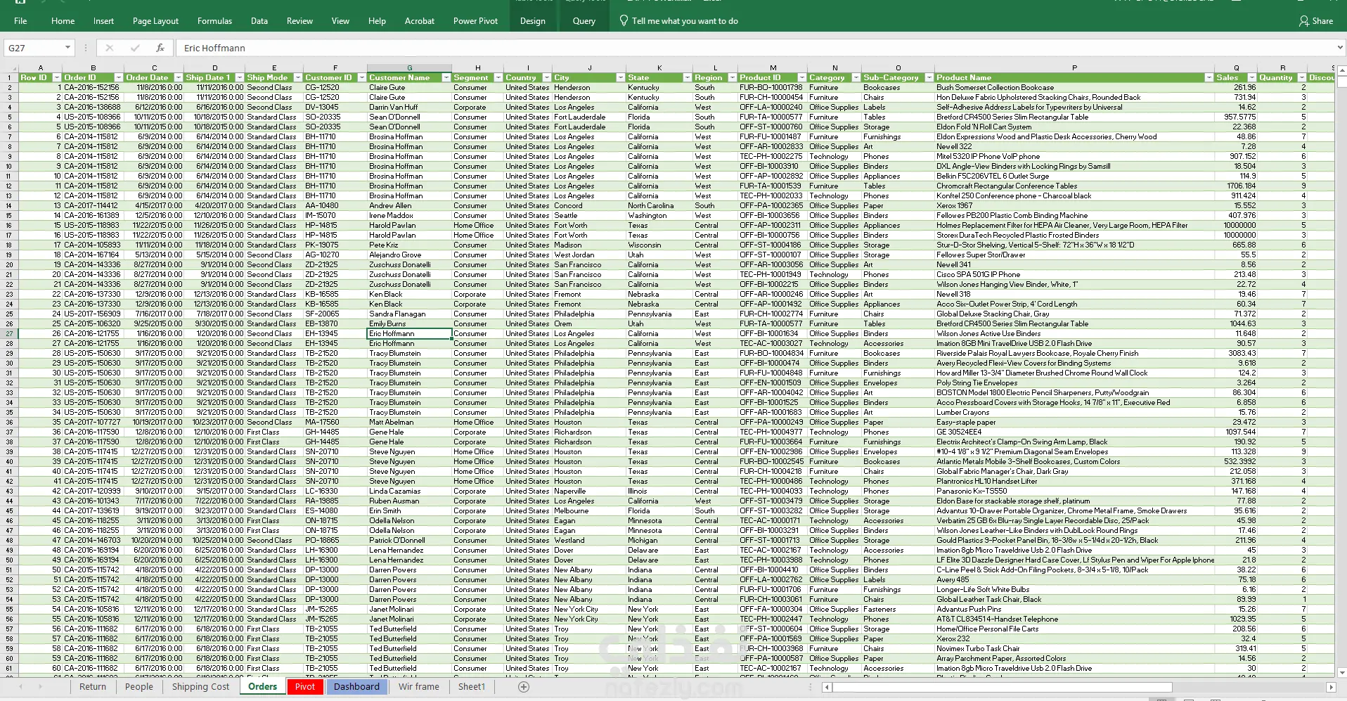The width and height of the screenshot is (1347, 701).
Task: Select column G header
Action: pos(409,68)
